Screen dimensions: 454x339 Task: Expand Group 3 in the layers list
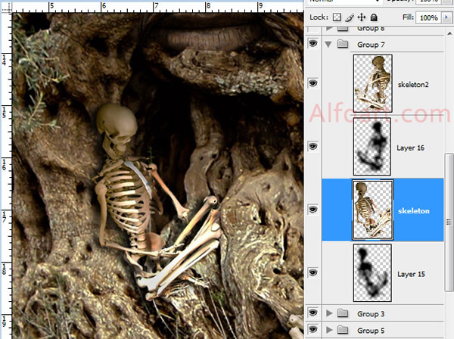(x=328, y=313)
